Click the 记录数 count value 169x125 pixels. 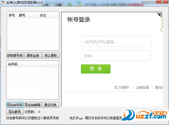pyautogui.click(x=39, y=112)
